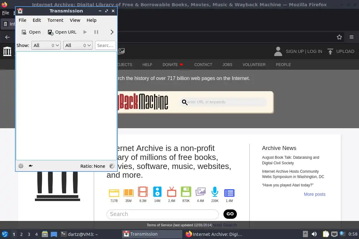Expand Transmission toolbar overflow chevron
The image size is (359, 239).
(x=112, y=32)
